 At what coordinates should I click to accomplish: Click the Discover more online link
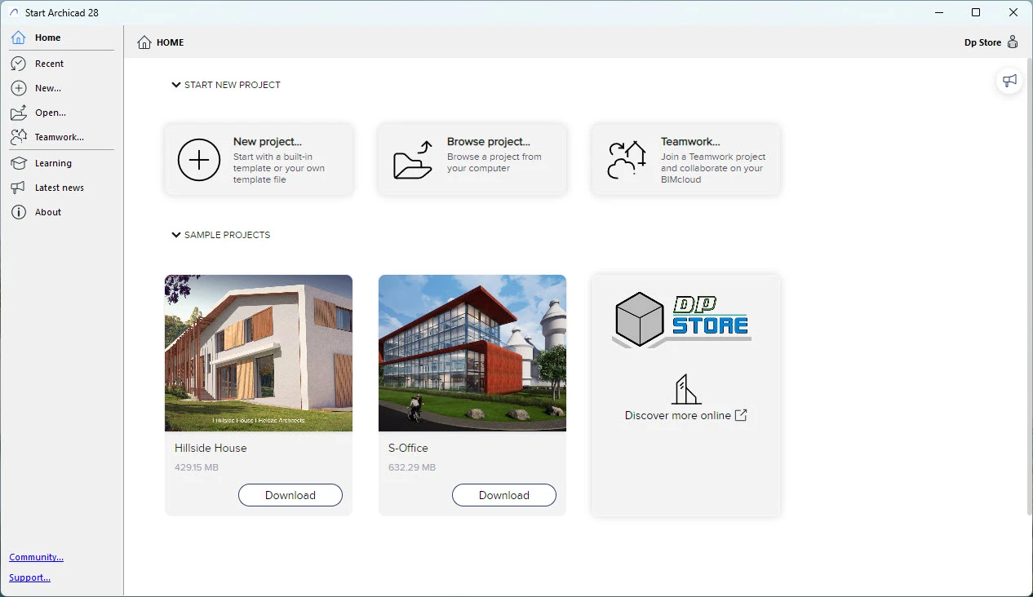click(x=678, y=415)
